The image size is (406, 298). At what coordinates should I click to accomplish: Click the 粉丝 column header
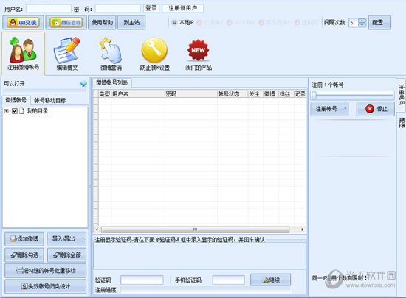coord(286,94)
